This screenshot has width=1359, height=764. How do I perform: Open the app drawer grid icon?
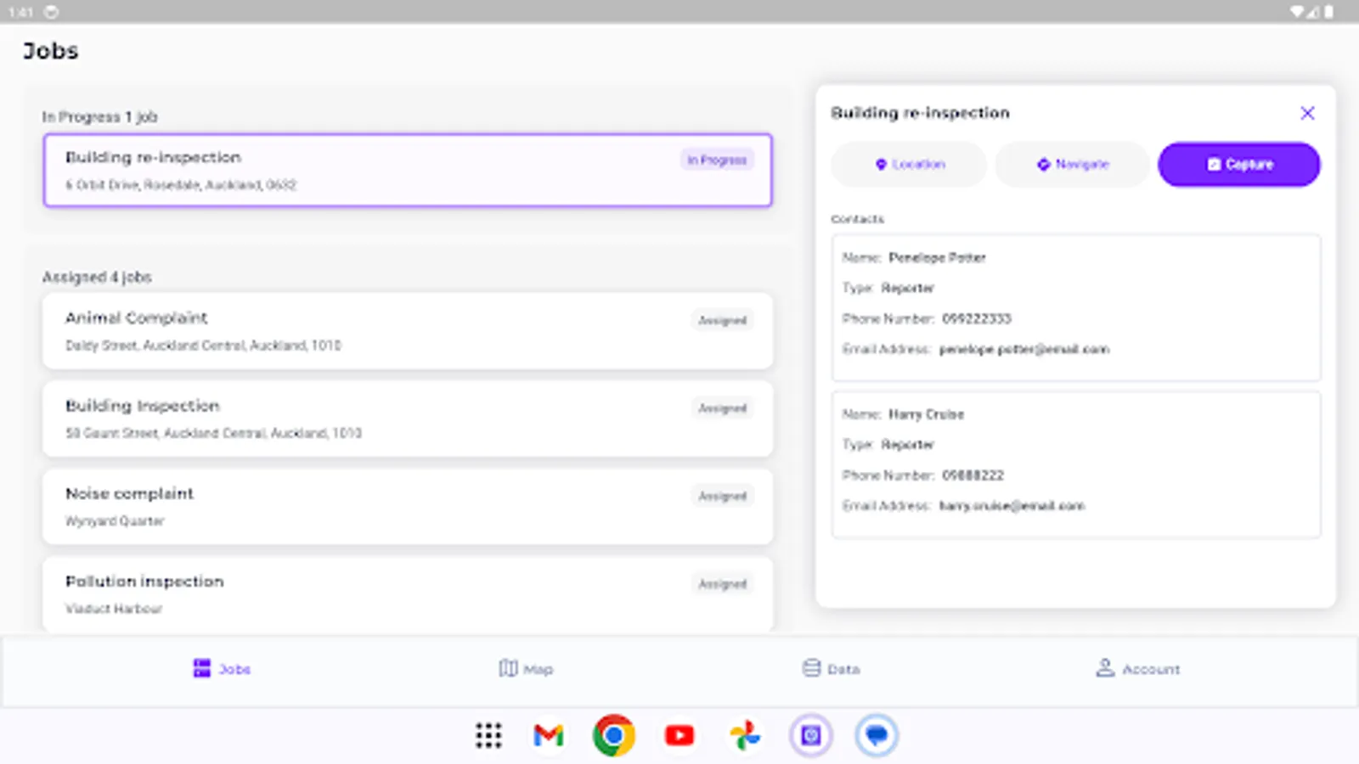[489, 735]
